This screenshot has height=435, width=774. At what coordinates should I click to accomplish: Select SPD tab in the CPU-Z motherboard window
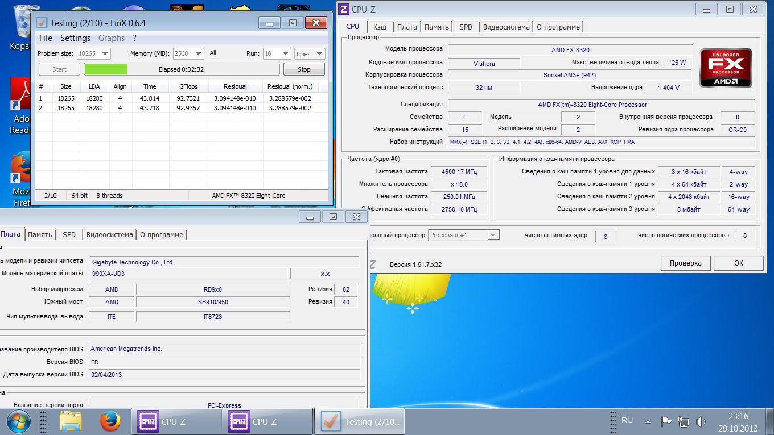[x=69, y=234]
